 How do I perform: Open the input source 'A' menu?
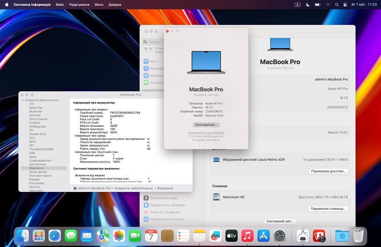297,5
